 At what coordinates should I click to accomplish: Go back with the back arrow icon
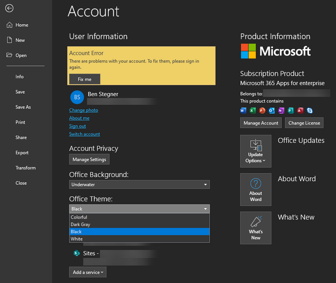9,9
